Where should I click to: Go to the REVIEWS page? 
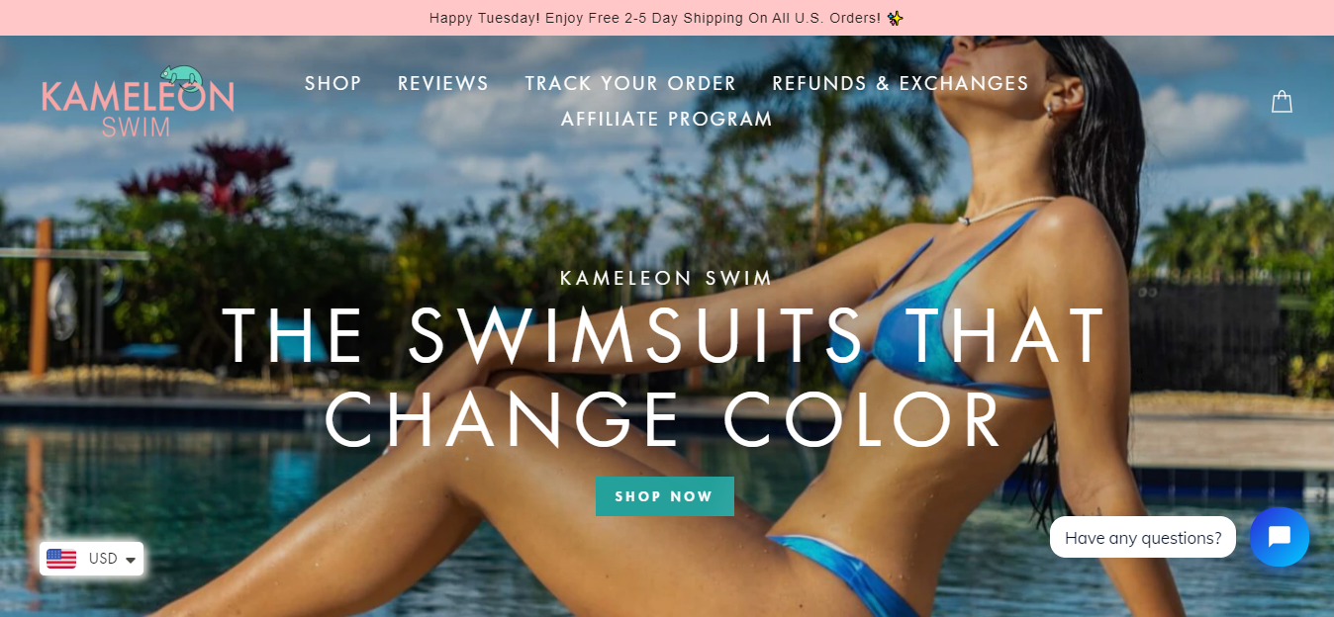pyautogui.click(x=443, y=83)
